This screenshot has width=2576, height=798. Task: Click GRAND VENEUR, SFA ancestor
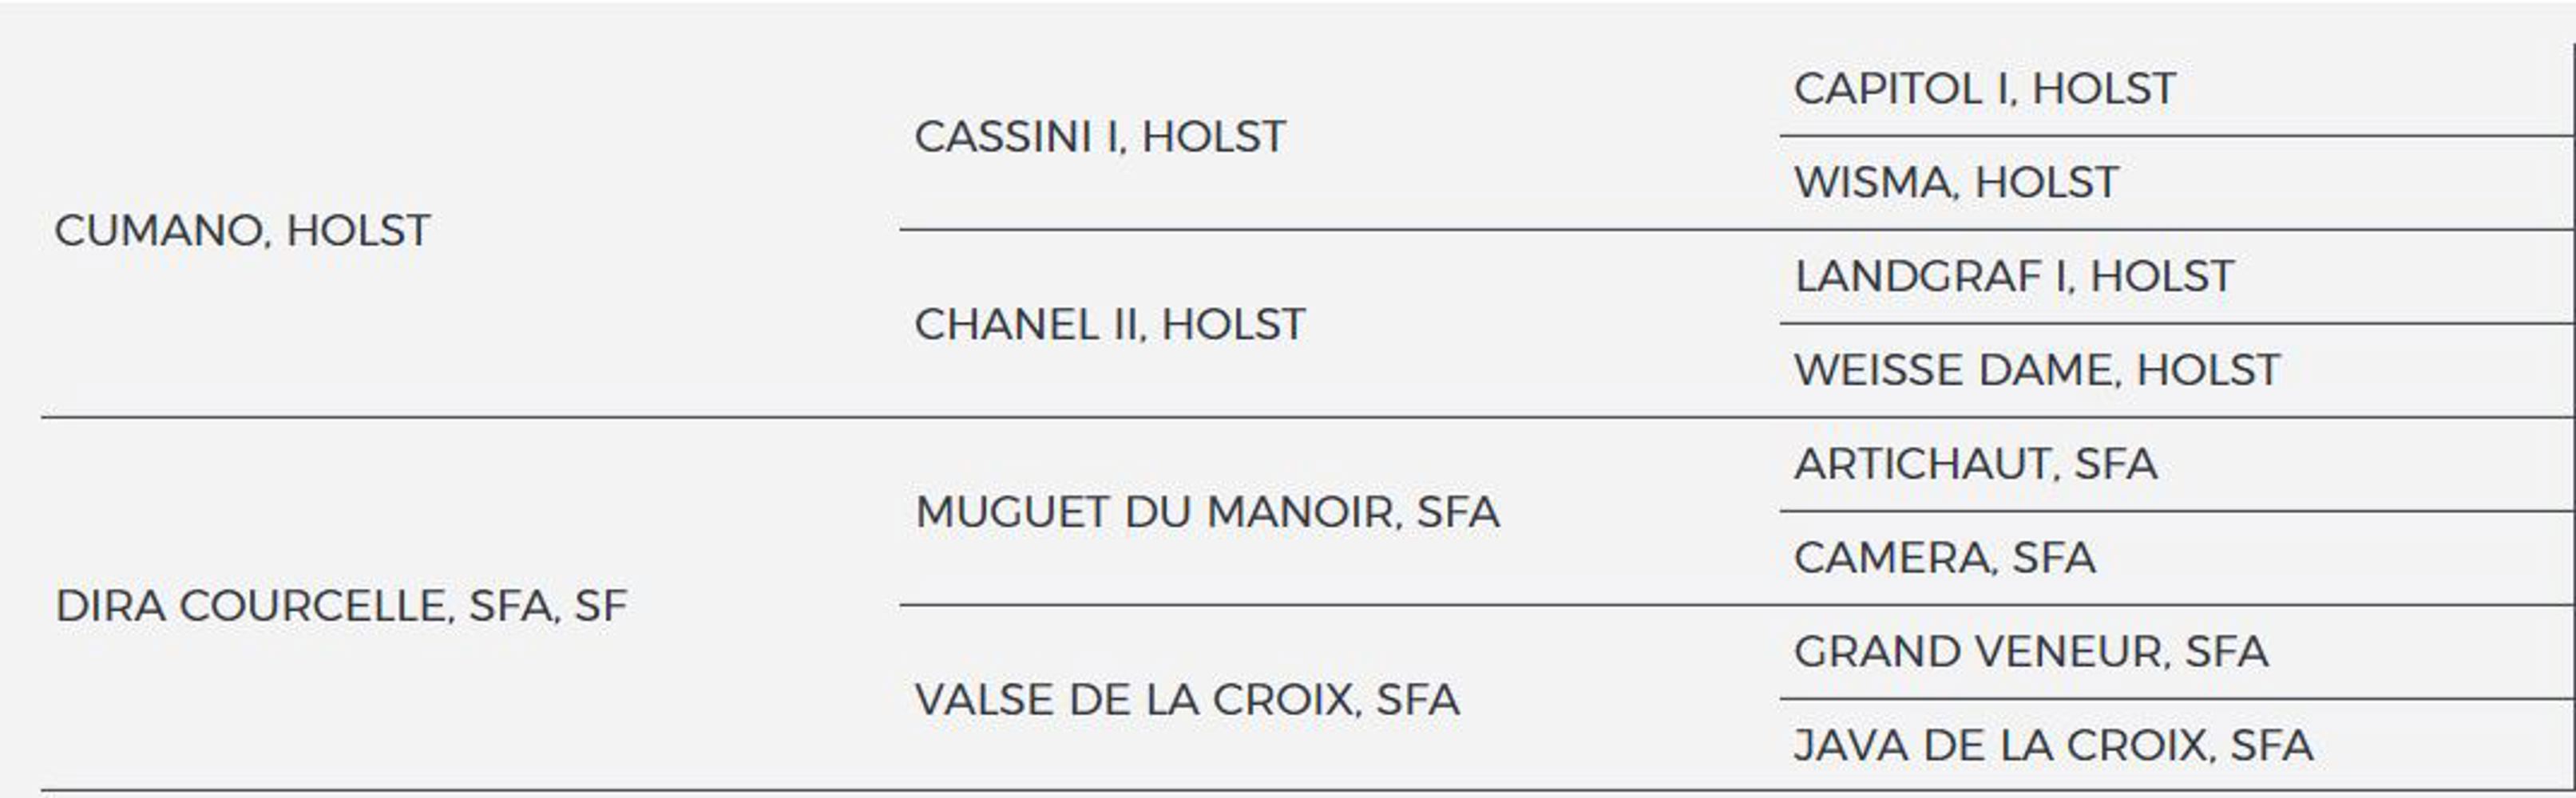[x=2031, y=652]
